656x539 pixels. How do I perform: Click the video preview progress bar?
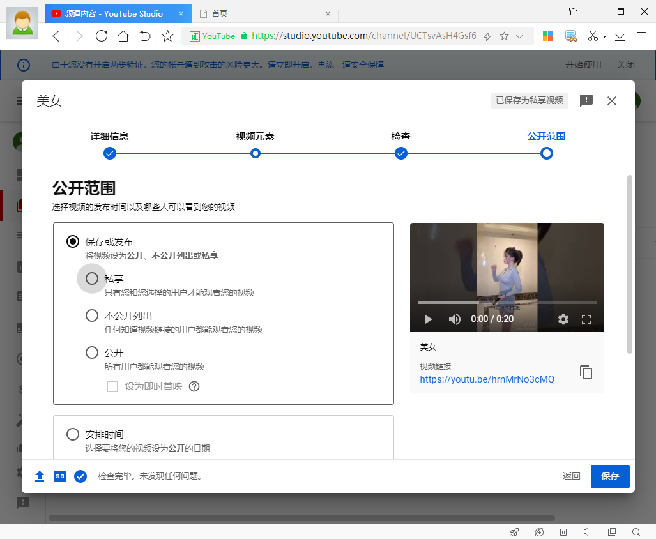point(507,302)
